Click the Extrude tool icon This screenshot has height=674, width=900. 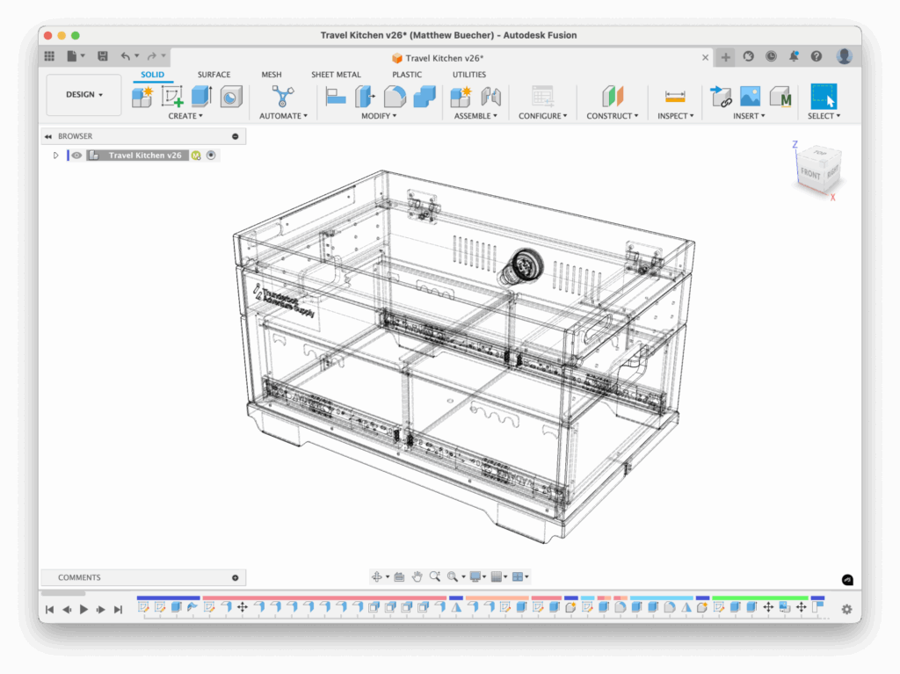(201, 96)
